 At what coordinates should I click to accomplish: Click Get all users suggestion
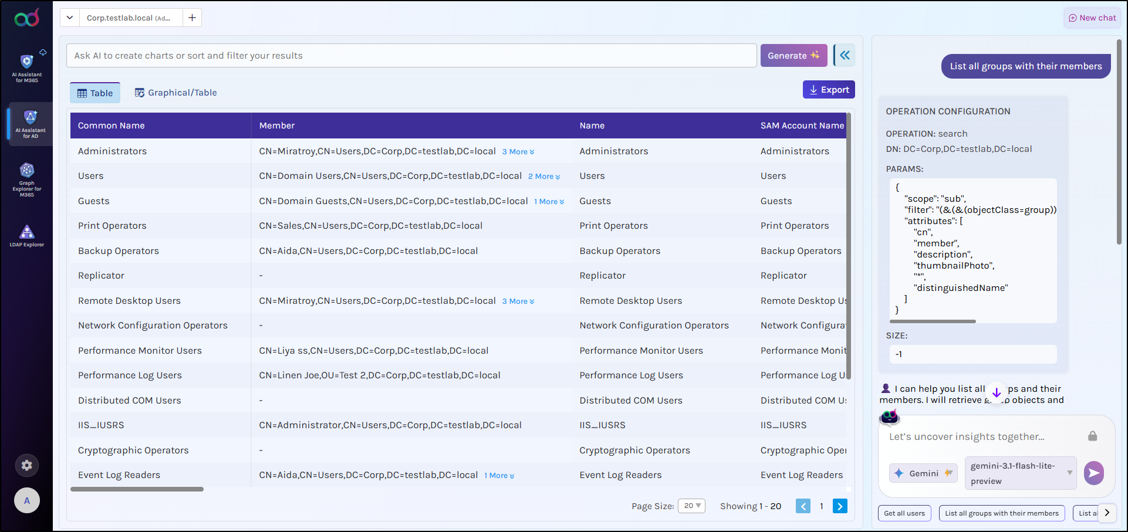[904, 513]
